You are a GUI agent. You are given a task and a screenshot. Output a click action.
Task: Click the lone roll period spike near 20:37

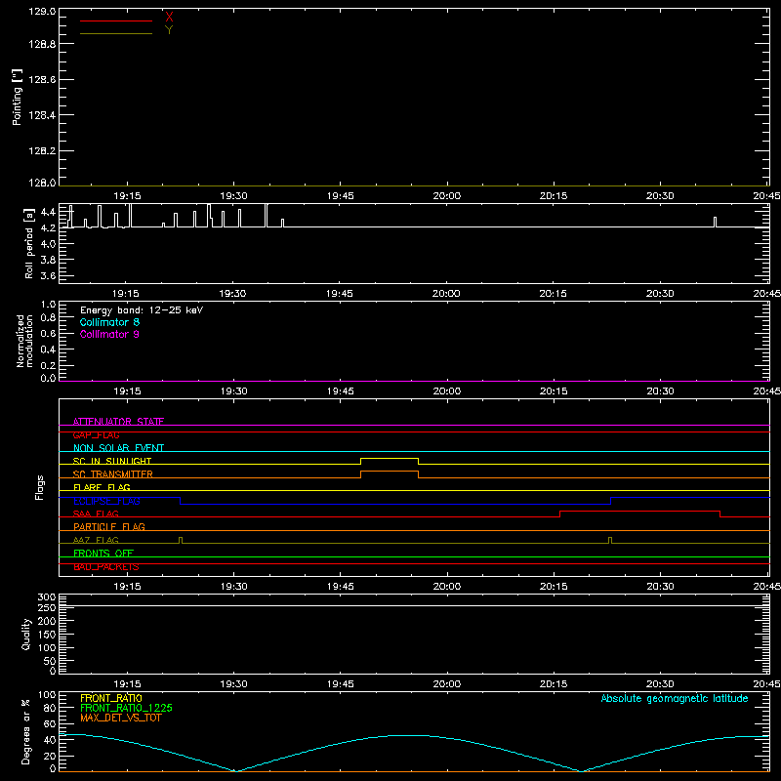point(716,223)
